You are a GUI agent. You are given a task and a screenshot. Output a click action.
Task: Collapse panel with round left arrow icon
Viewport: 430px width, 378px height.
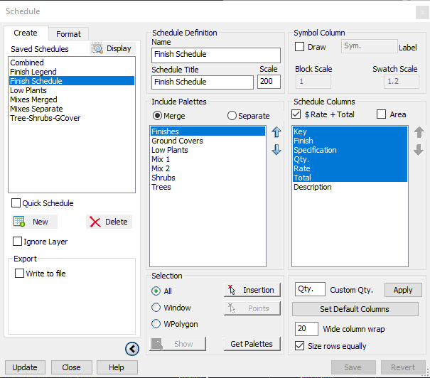131,348
